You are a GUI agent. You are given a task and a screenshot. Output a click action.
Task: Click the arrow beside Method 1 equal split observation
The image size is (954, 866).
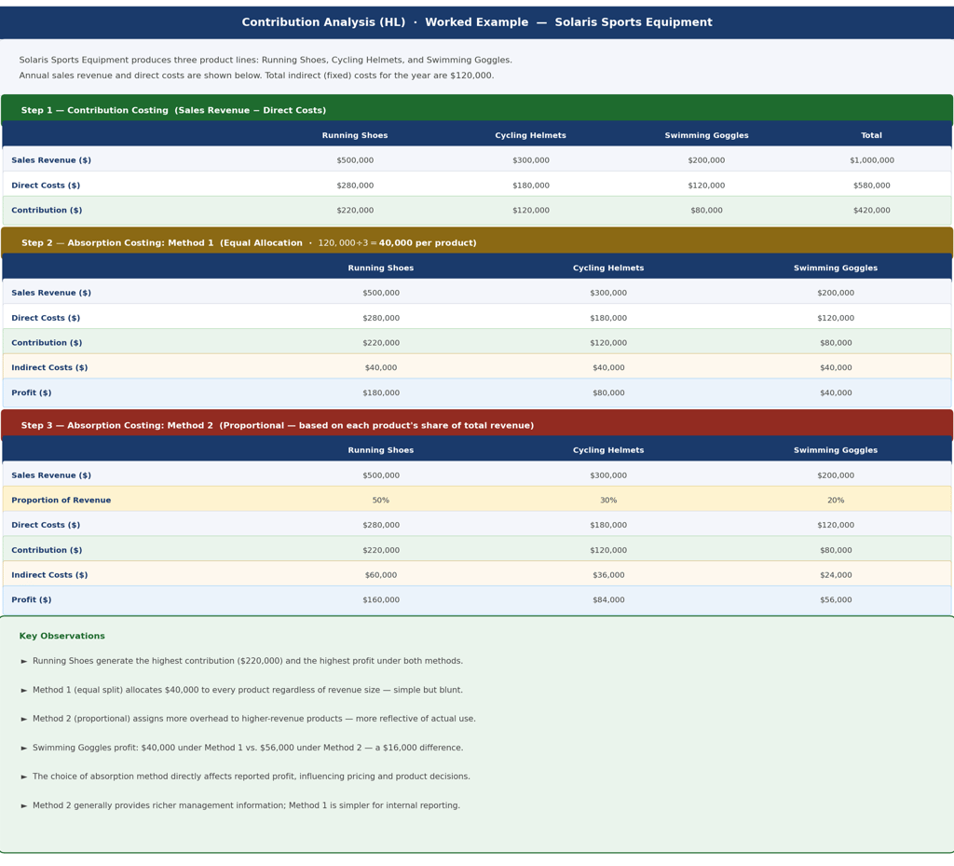(24, 690)
